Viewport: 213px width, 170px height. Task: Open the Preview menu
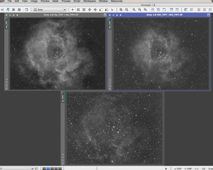click(x=45, y=1)
